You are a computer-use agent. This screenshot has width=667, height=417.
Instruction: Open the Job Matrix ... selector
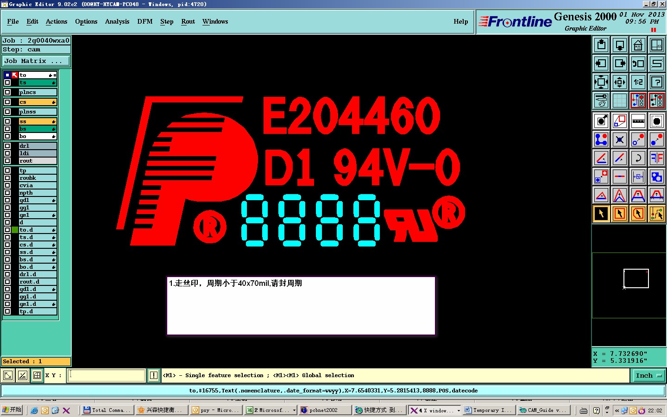coord(37,61)
